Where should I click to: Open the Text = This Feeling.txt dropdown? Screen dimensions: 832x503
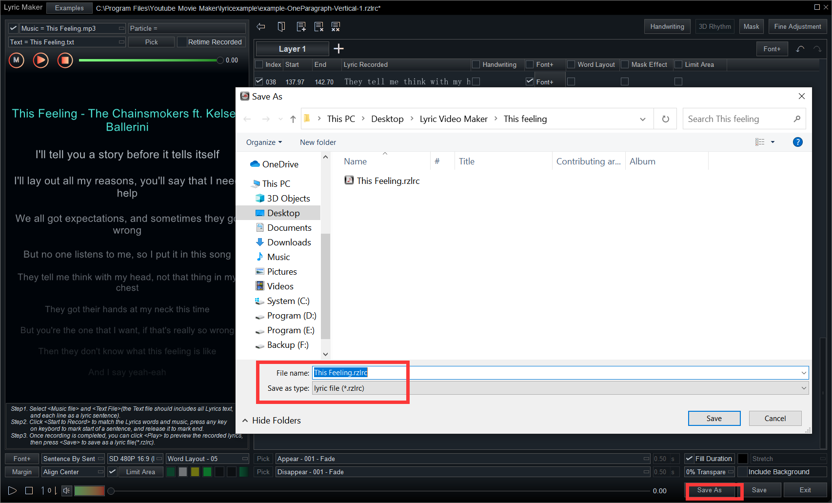[x=67, y=42]
